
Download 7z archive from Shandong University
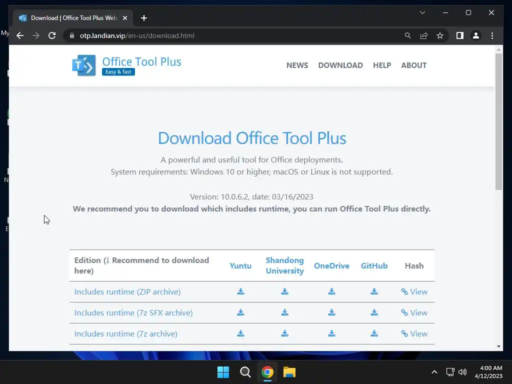coord(284,333)
